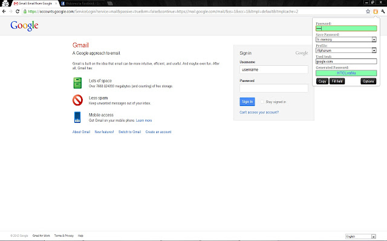This screenshot has height=241, width=387.
Task: Open the Learn more link
Action: point(144,120)
